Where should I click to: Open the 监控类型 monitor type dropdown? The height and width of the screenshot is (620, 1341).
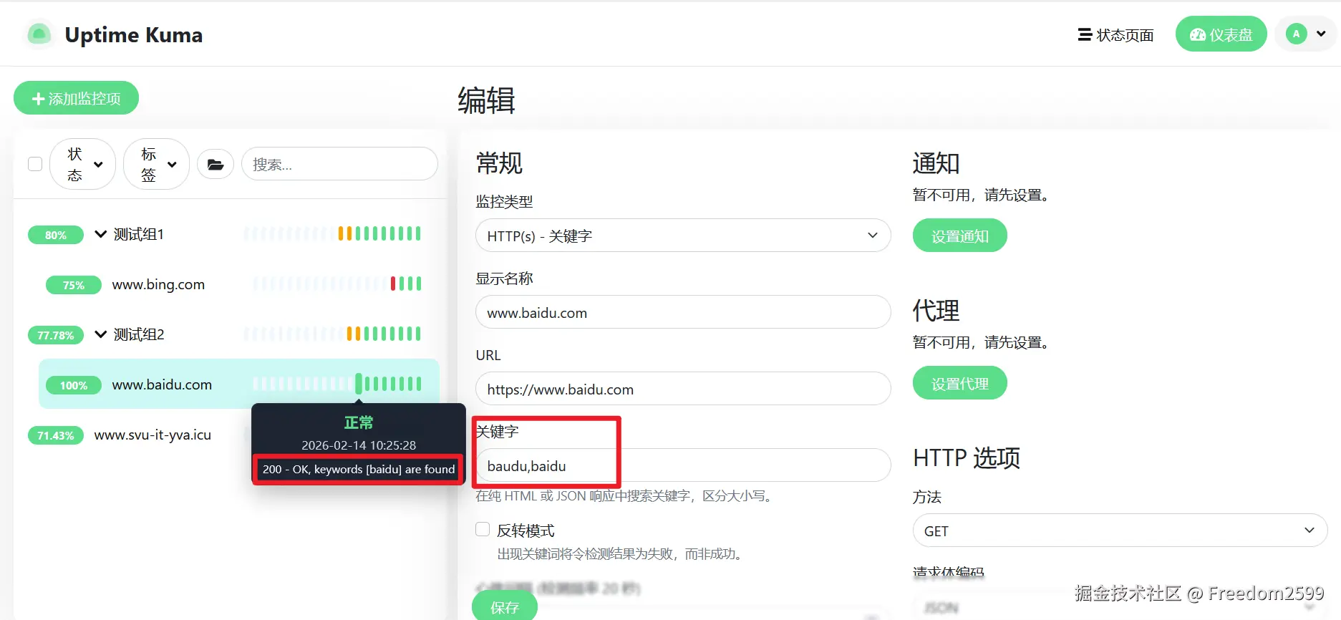[683, 236]
